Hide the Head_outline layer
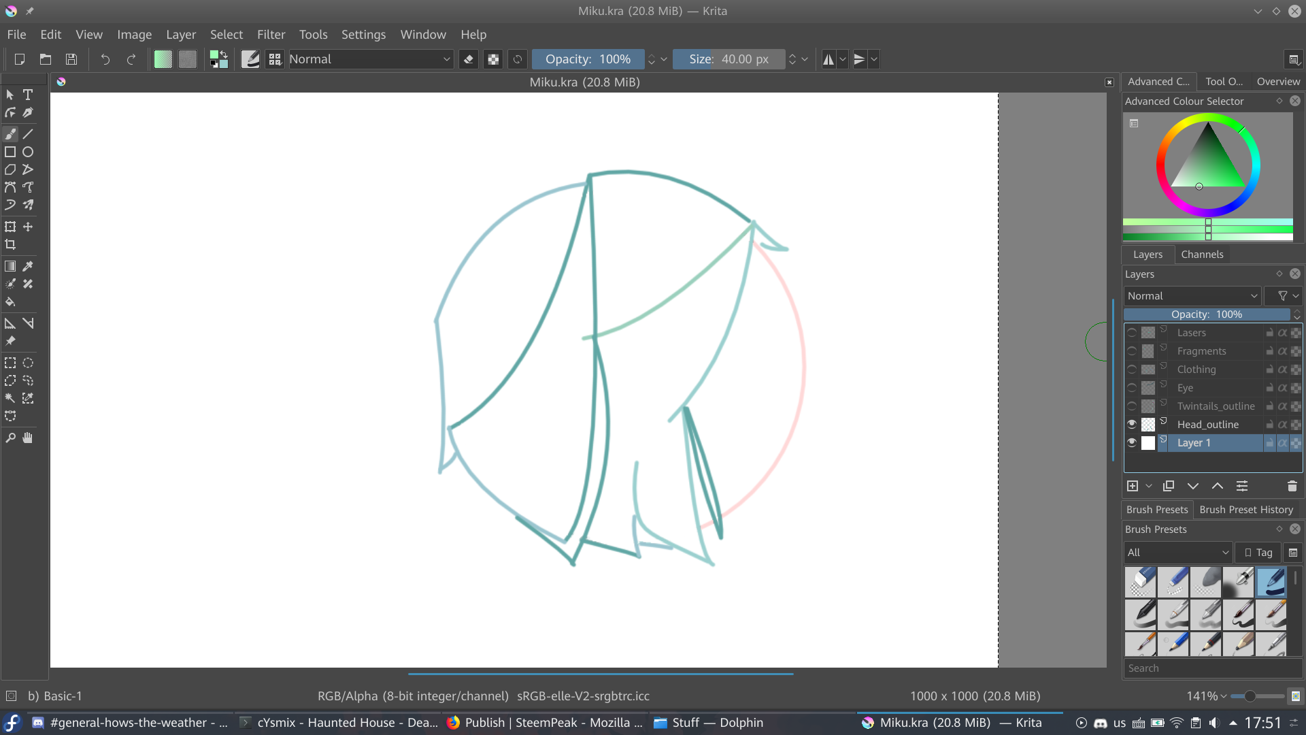Image resolution: width=1306 pixels, height=735 pixels. pos(1132,424)
